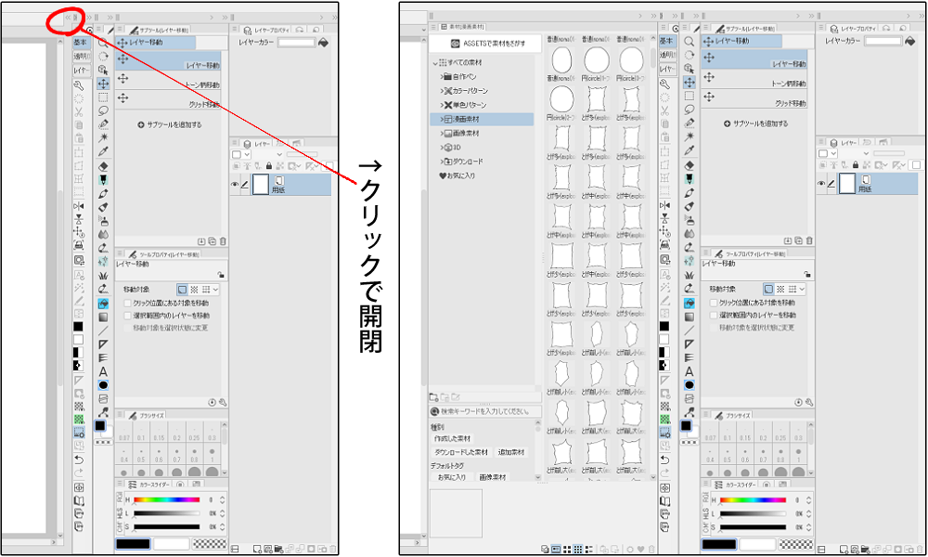Enable 選択範囲内のレイヤーを移動 checkbox

[127, 315]
